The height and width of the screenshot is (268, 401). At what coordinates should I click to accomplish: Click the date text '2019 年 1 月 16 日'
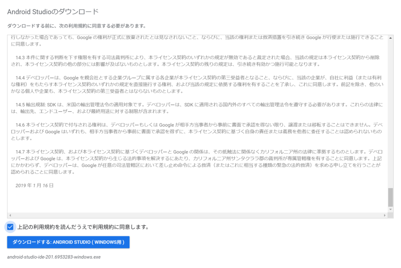click(x=34, y=185)
